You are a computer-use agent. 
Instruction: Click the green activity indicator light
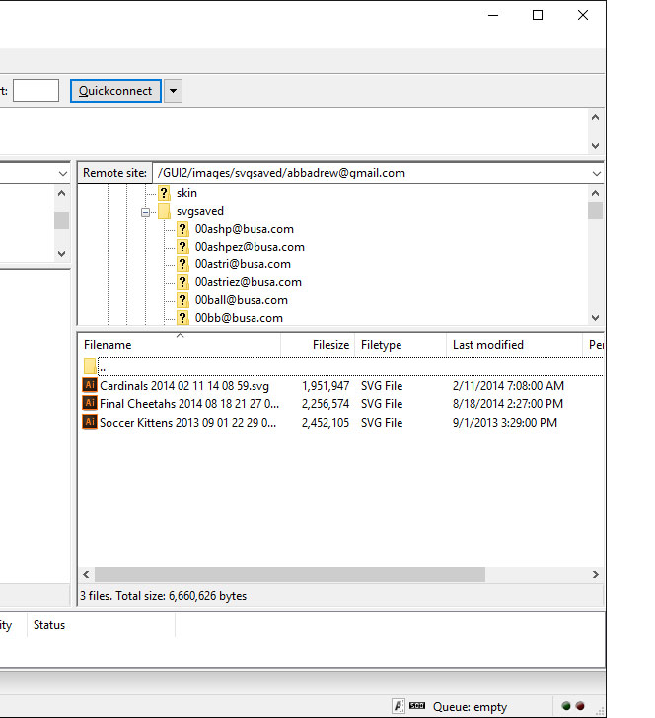pos(566,706)
